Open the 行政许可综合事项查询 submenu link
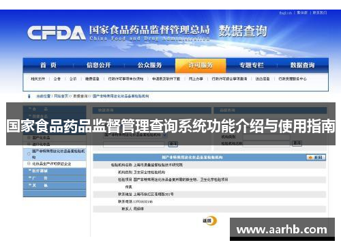The width and height of the screenshot is (341, 247). 229,79
